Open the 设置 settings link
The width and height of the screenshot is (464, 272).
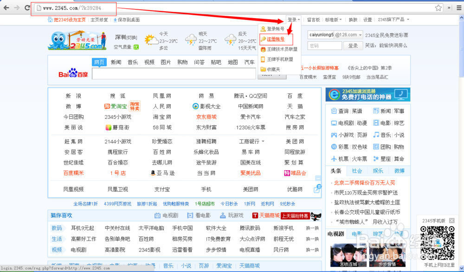point(367,20)
